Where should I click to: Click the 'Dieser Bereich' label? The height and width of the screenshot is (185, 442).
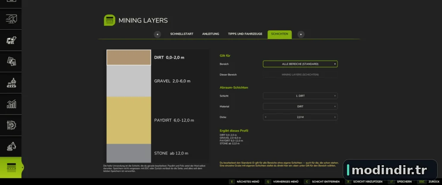(x=228, y=75)
